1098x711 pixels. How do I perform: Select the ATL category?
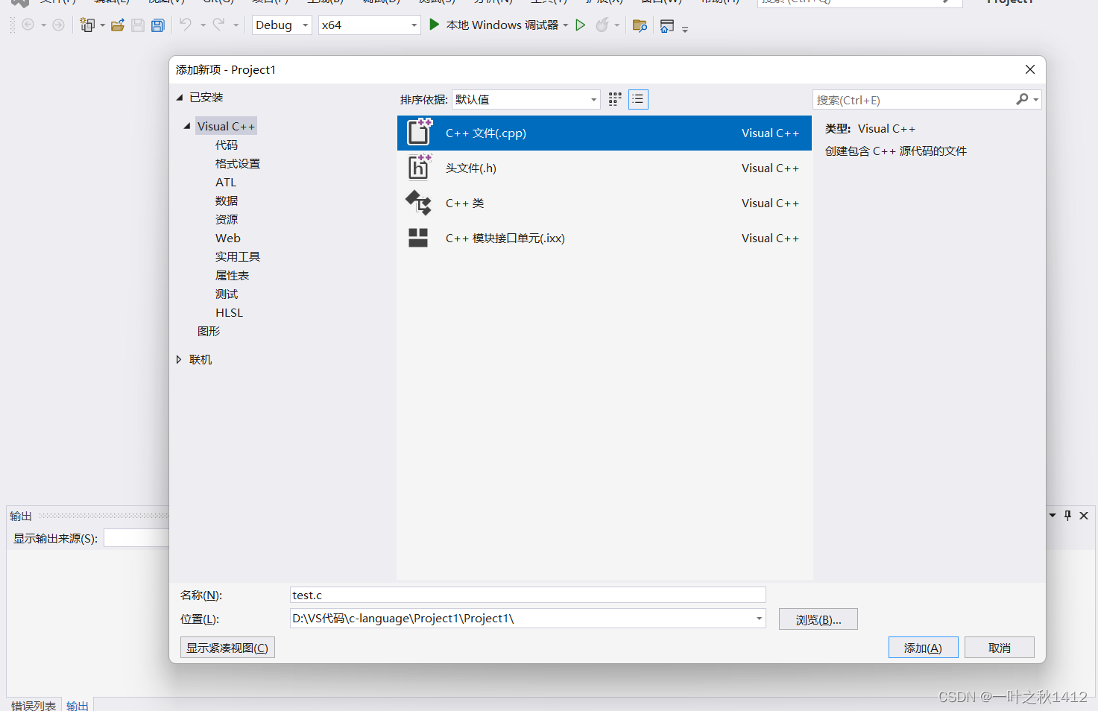[226, 182]
